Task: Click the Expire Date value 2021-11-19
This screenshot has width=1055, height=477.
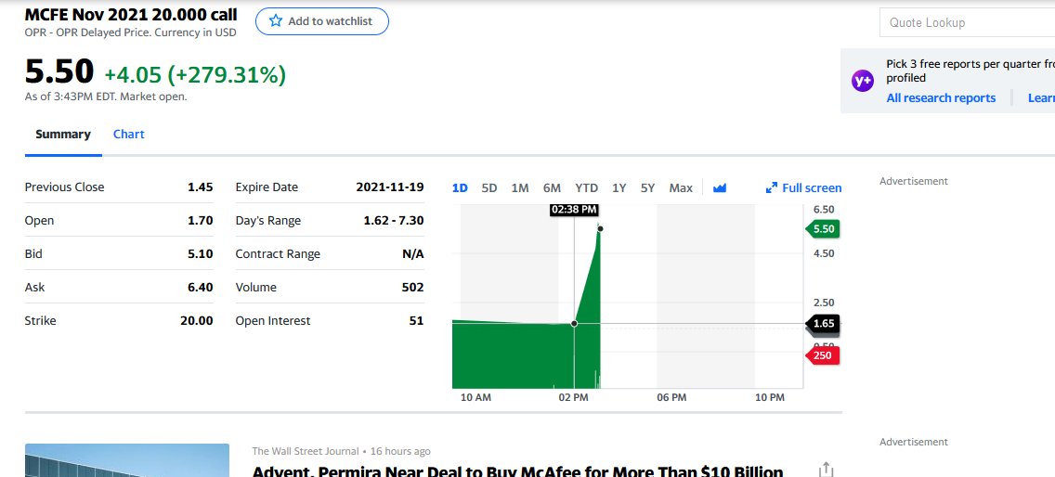Action: coord(390,187)
